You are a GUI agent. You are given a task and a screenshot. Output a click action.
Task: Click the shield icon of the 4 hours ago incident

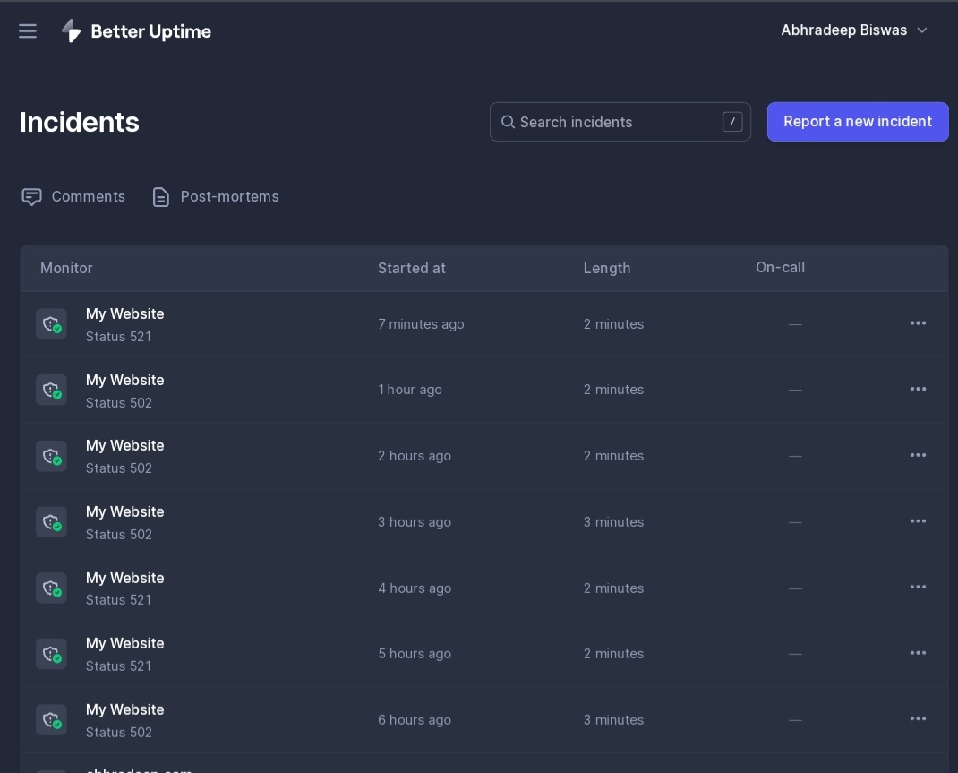tap(51, 588)
